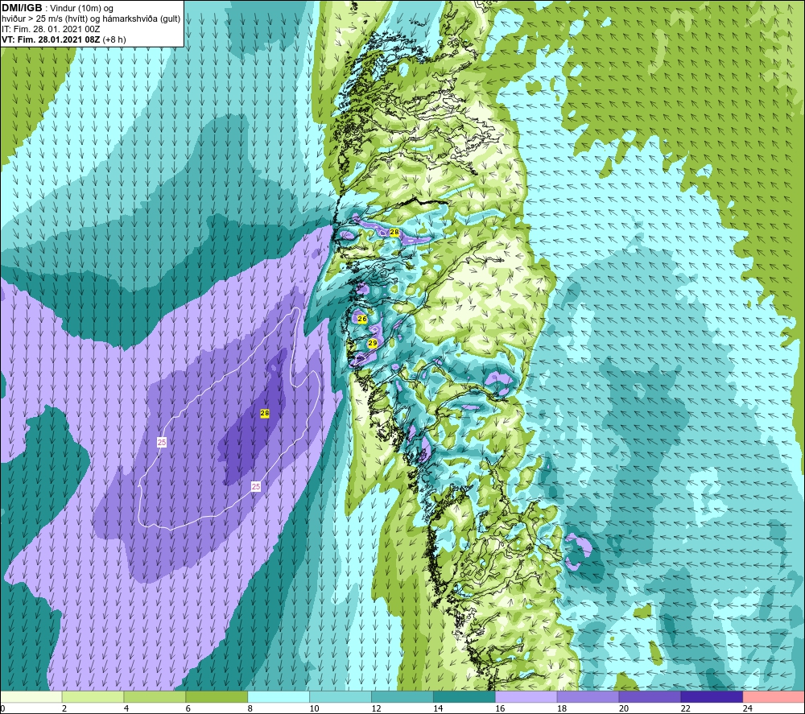805x714 pixels.
Task: Click the yellow 28 marker over the ocean
Action: tap(264, 413)
